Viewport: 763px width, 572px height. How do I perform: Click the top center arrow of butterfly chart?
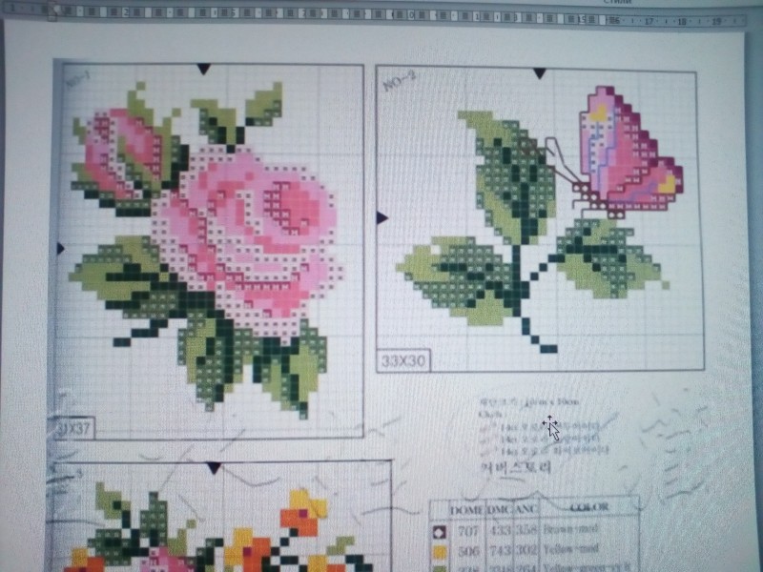[540, 72]
